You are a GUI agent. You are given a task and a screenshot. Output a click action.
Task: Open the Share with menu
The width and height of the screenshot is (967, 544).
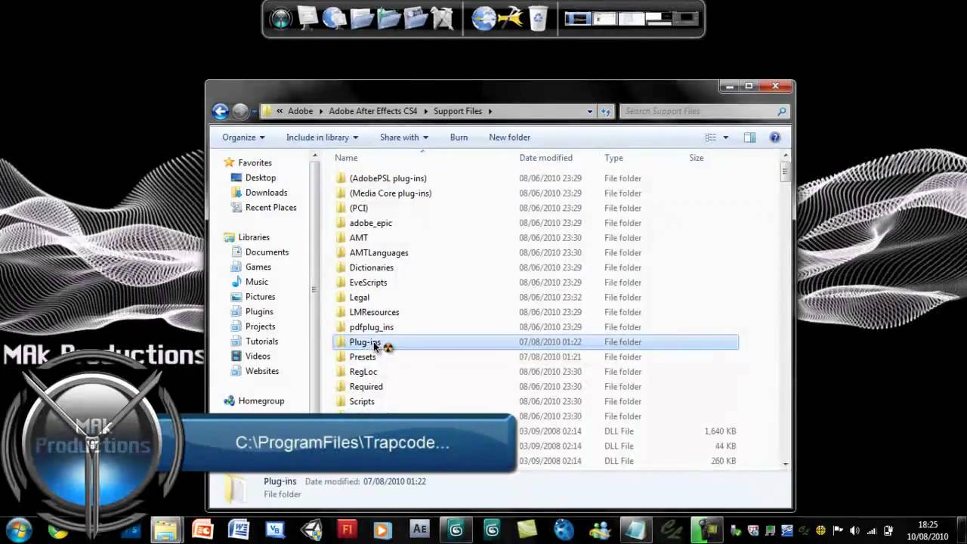click(404, 138)
